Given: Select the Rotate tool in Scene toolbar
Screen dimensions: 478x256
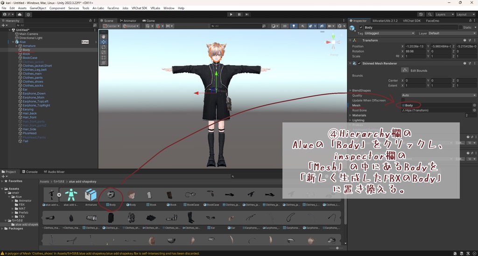Looking at the screenshot, I should pyautogui.click(x=104, y=47).
